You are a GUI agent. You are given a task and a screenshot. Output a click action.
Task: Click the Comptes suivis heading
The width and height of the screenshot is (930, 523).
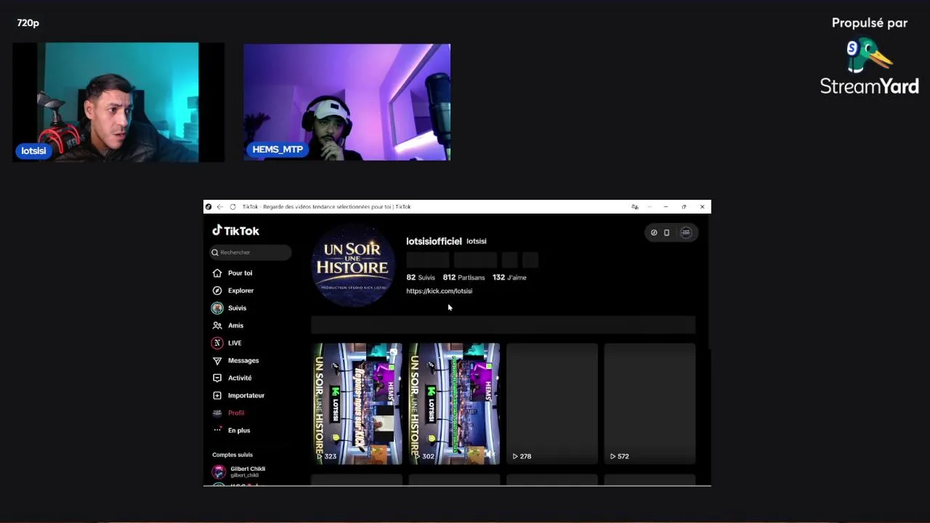[x=232, y=455]
